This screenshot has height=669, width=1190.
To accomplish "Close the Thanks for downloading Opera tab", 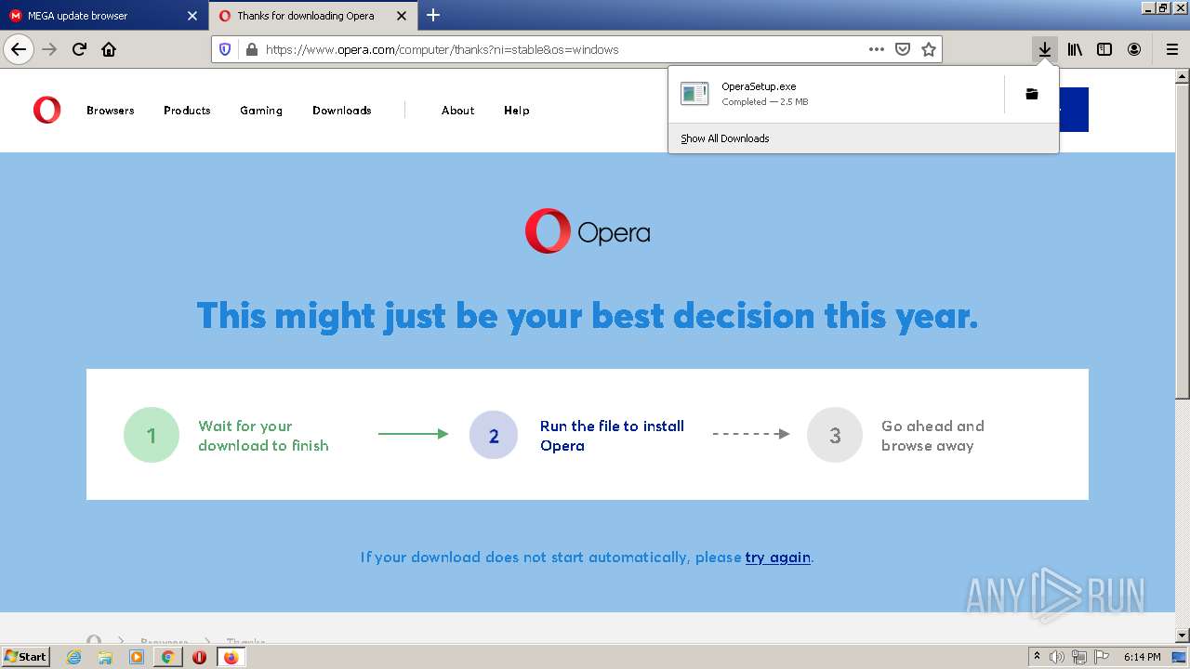I will pos(402,16).
